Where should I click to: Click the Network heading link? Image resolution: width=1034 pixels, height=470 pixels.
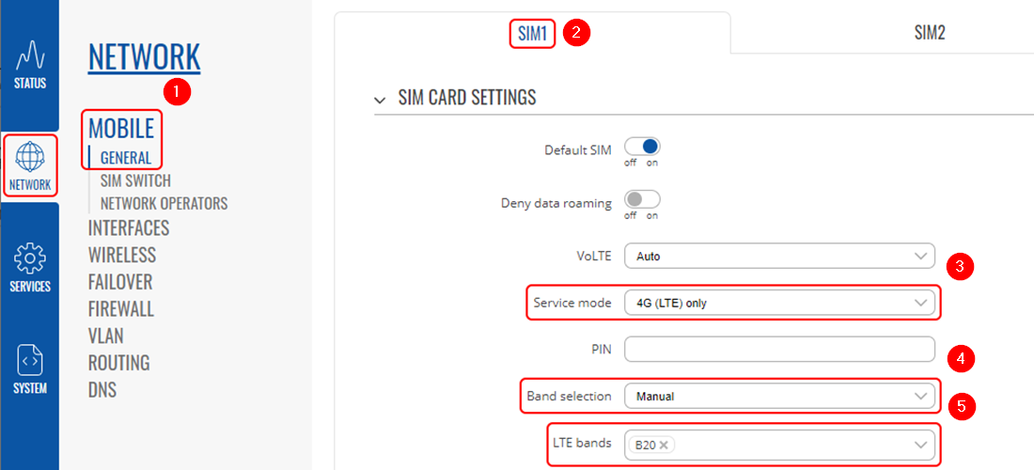tap(144, 56)
